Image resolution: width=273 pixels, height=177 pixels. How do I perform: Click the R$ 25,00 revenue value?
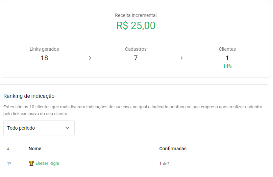pyautogui.click(x=136, y=26)
